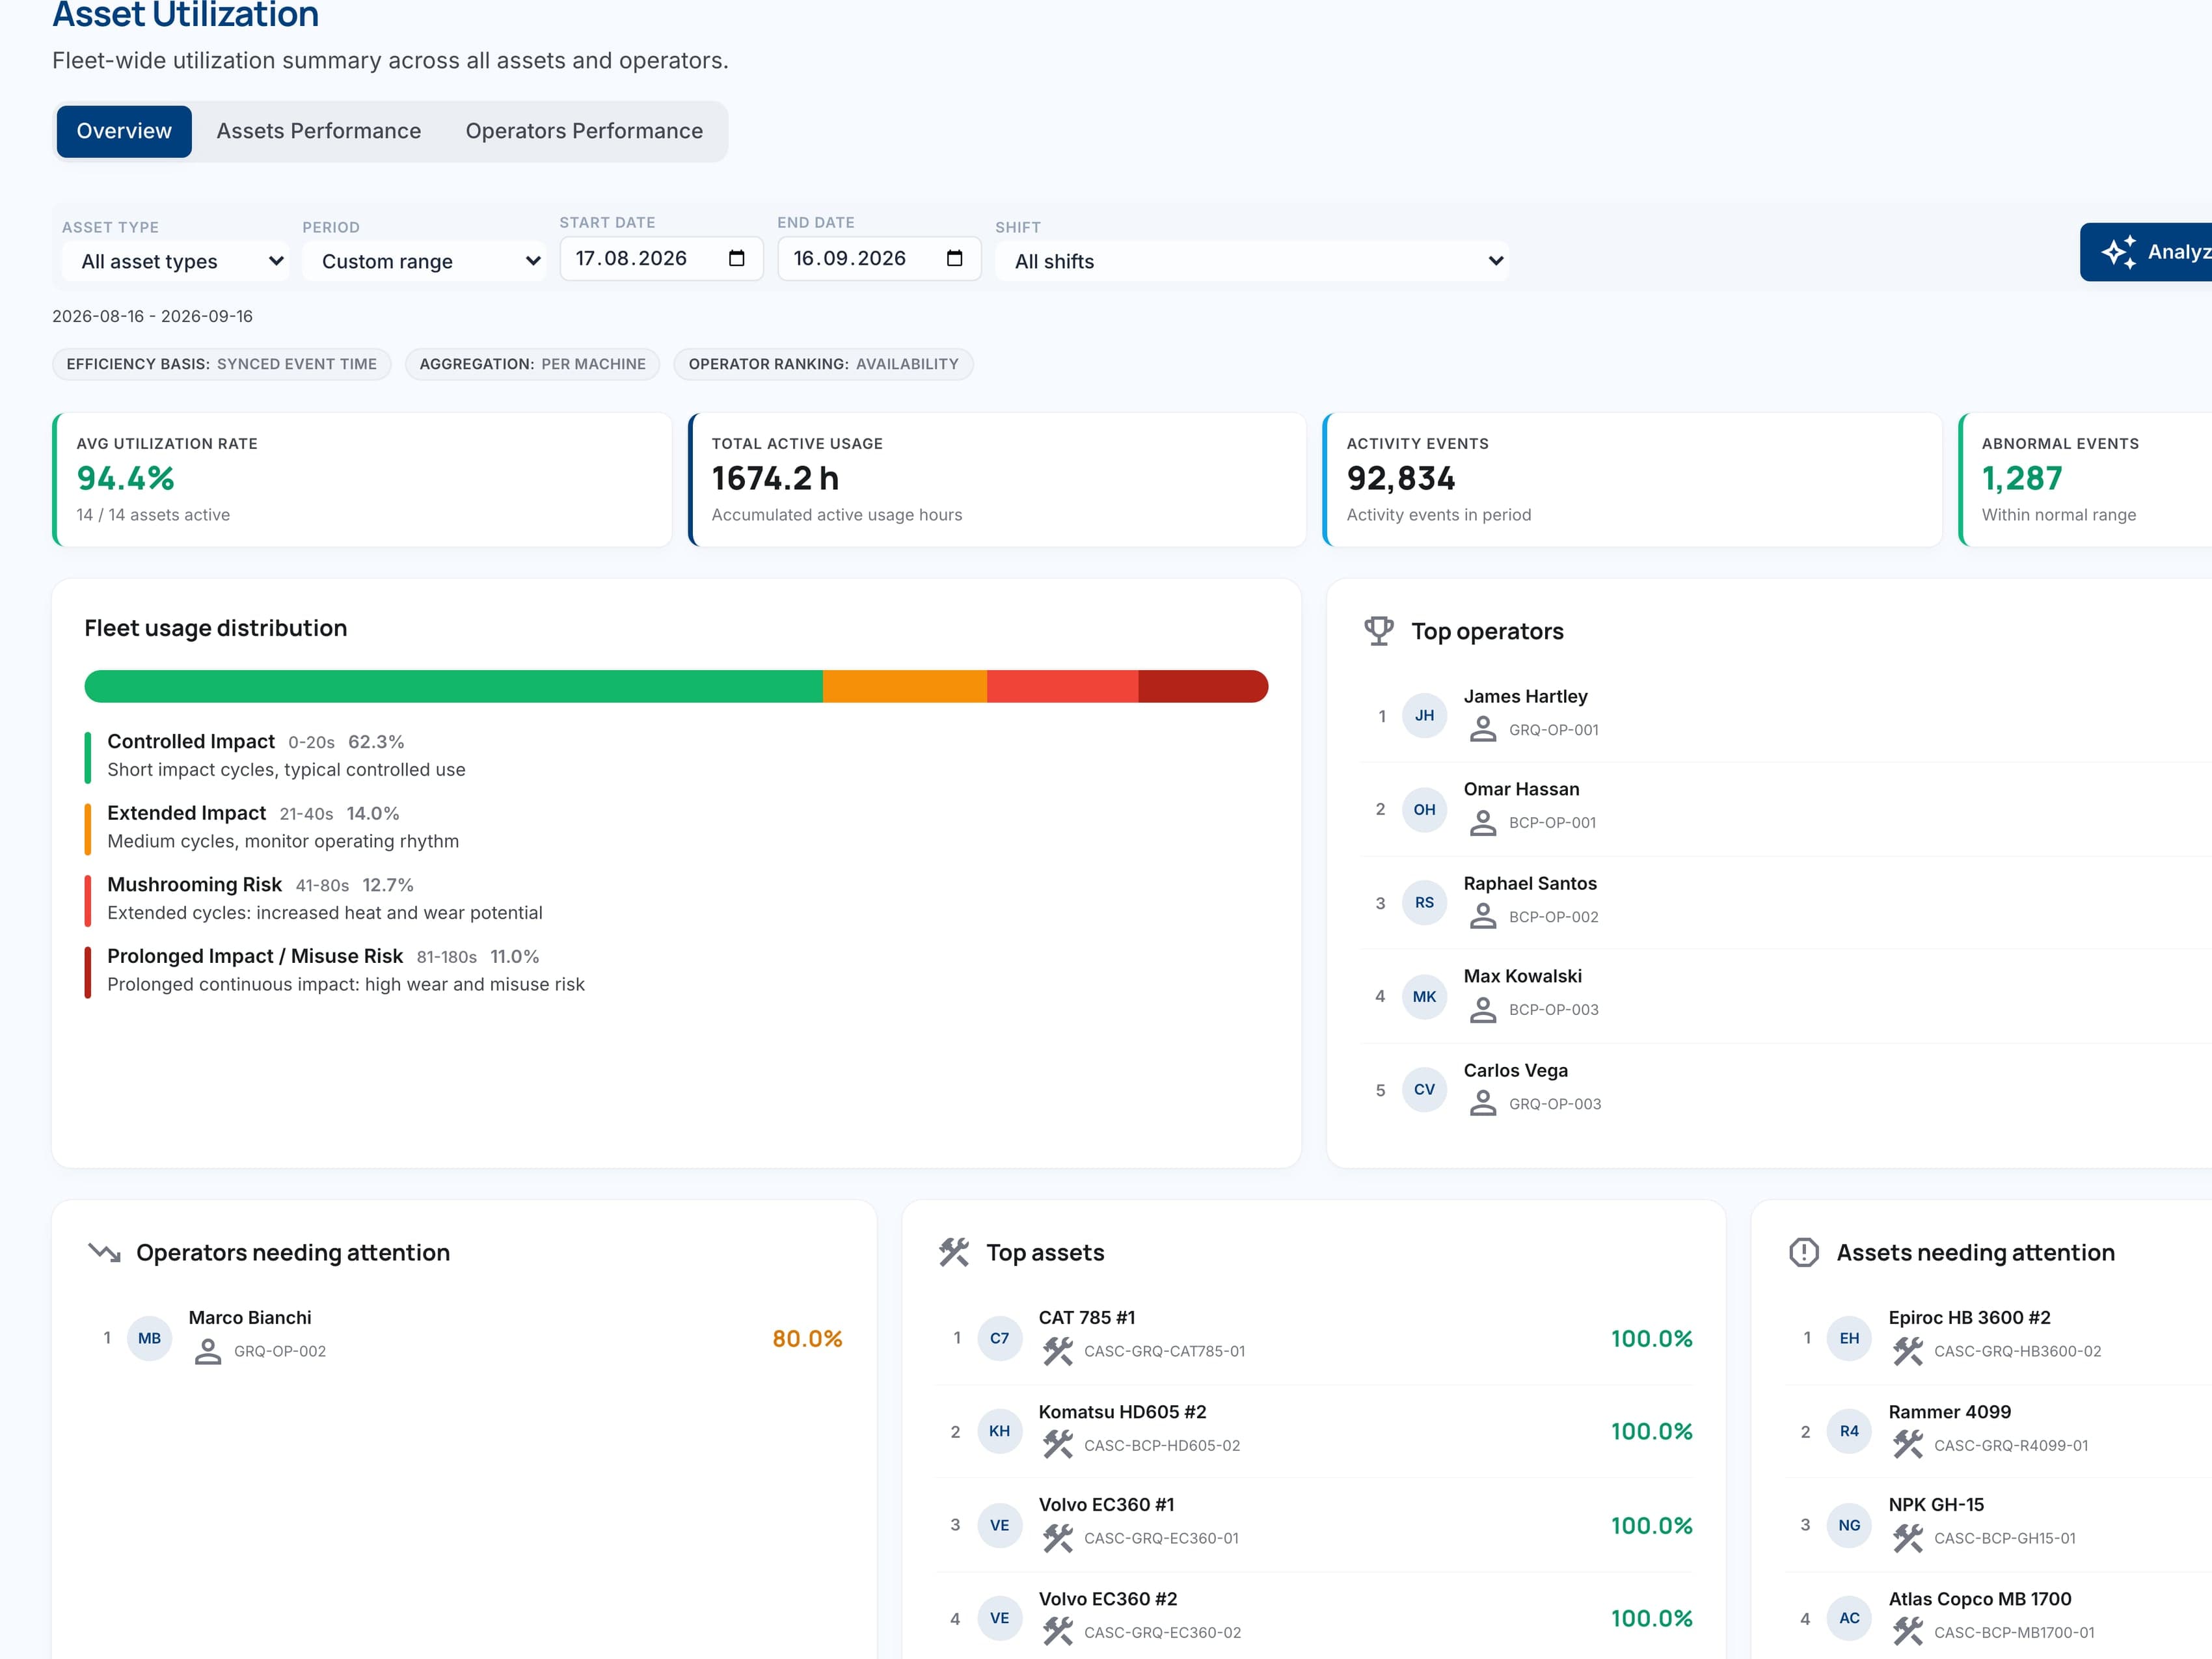
Task: Click the person icon next to GRQ-OP-003
Action: point(1483,1104)
